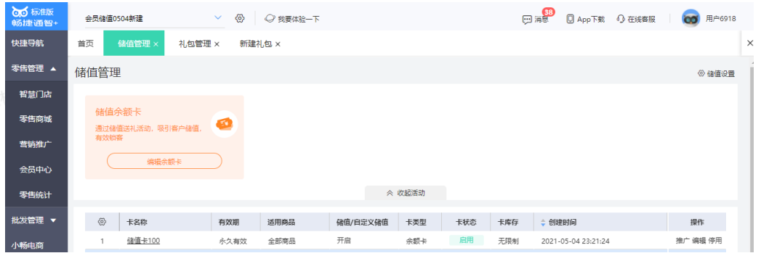Click the user avatar for 用户6918

click(690, 18)
